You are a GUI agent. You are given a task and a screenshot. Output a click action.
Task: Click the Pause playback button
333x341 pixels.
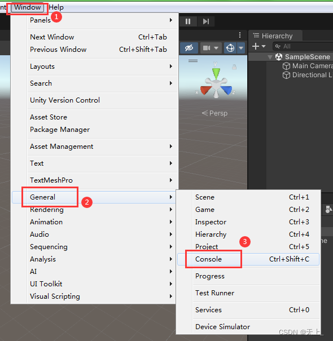(188, 21)
